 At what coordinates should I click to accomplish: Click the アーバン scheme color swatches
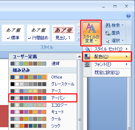(29, 98)
